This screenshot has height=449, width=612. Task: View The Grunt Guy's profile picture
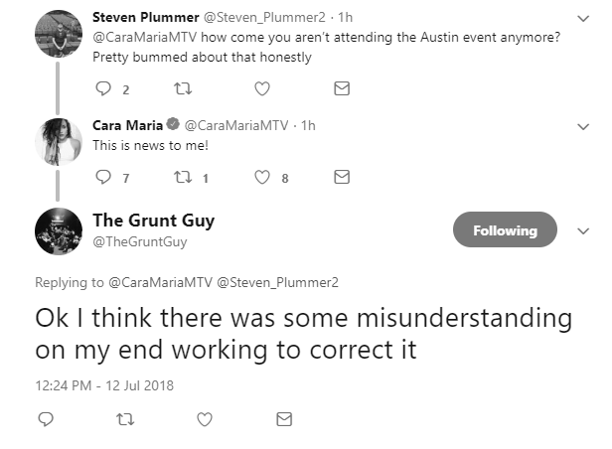click(x=59, y=231)
